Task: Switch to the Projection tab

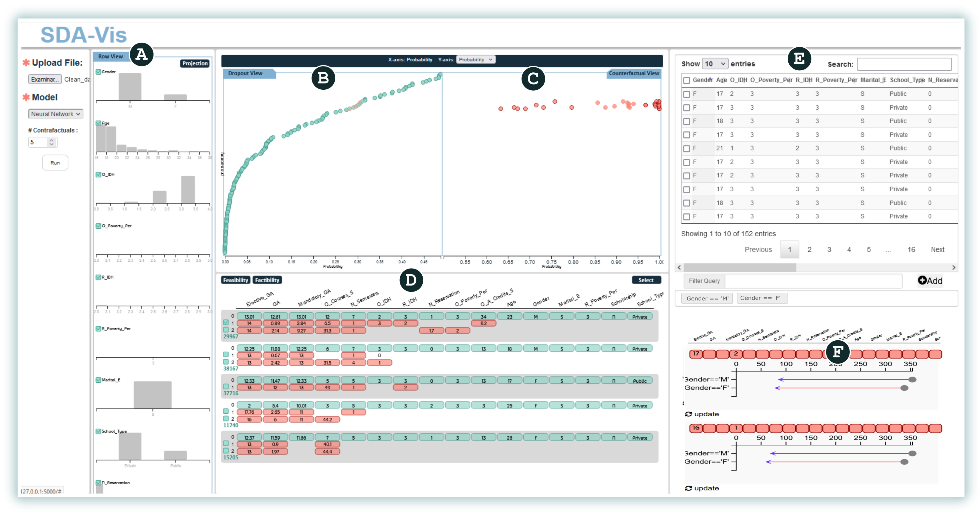Action: 195,63
